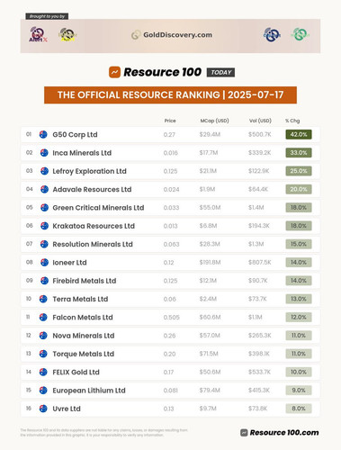Click the blue sponsor logo in the banner
The width and height of the screenshot is (341, 450).
pos(272,34)
